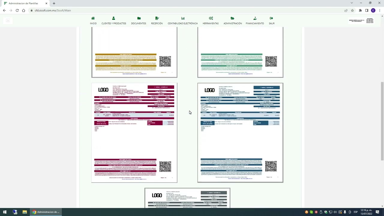This screenshot has width=384, height=216.
Task: Click the browser home icon
Action: pos(23,10)
